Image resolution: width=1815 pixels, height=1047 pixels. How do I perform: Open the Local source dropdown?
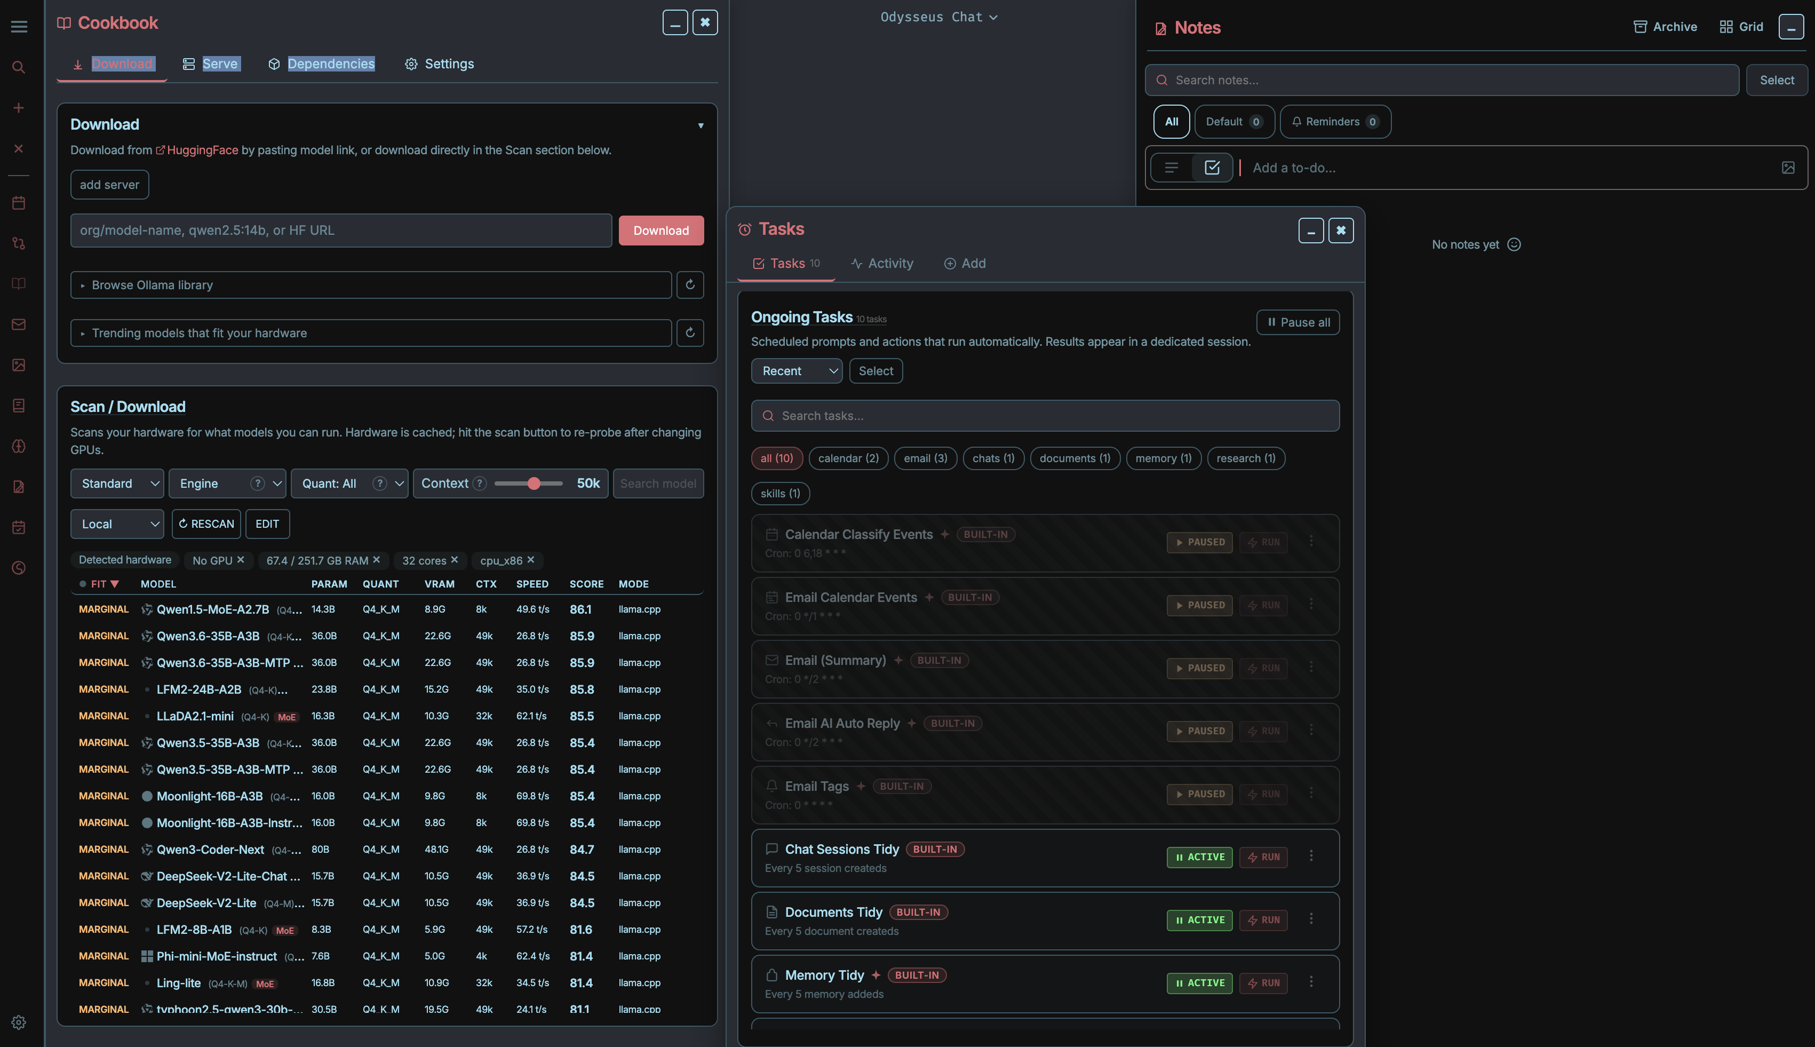(x=117, y=524)
